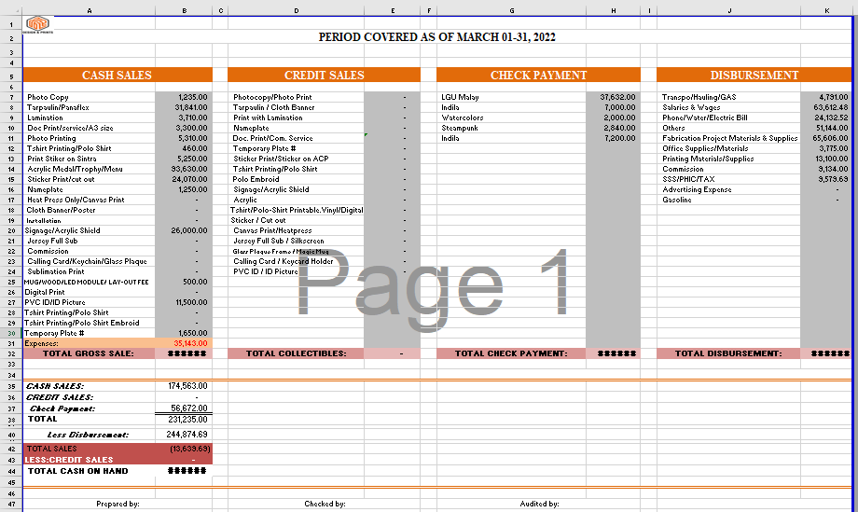Select the PVC ID/ID Picture amount 11,500.00
This screenshot has width=858, height=512.
tap(184, 302)
